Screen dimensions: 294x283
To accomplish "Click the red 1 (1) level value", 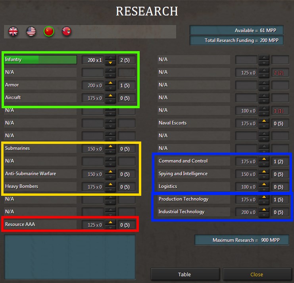I will (x=280, y=111).
